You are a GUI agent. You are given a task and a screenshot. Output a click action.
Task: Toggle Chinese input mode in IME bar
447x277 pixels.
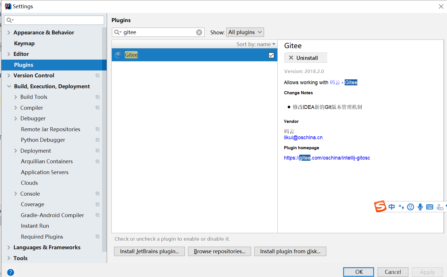click(392, 207)
